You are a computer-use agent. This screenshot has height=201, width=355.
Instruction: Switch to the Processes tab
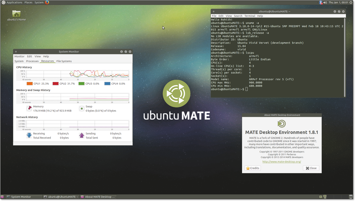pos(32,61)
